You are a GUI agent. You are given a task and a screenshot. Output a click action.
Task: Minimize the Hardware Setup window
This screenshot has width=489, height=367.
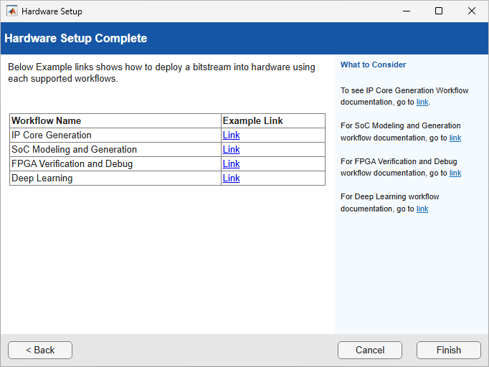[x=407, y=11]
